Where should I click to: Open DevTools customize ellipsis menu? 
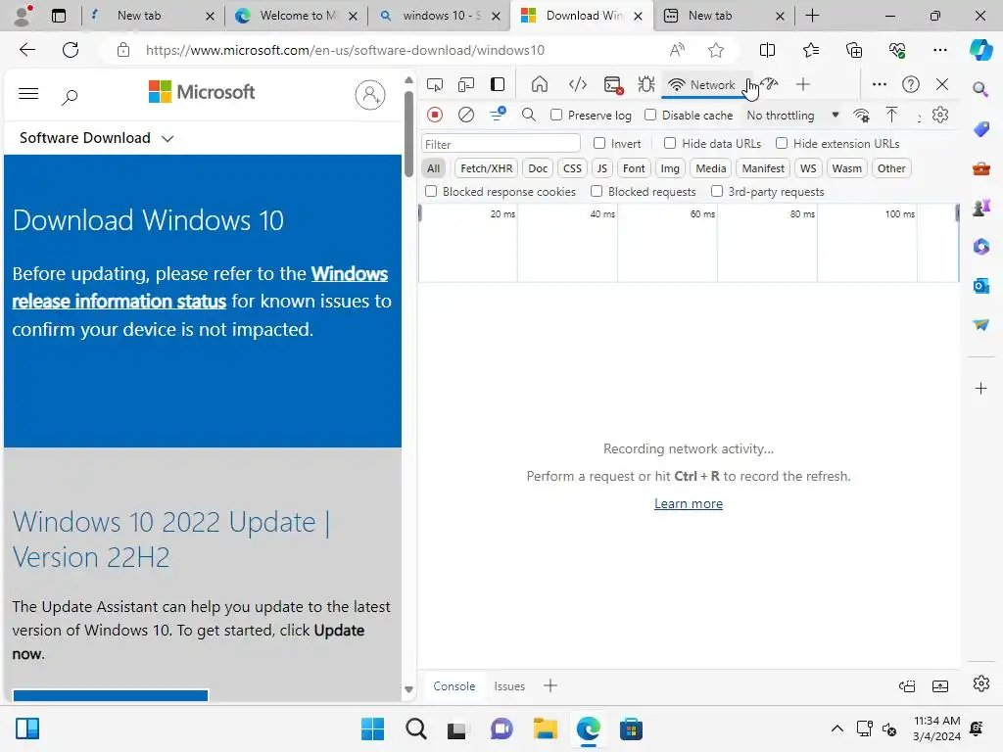(x=880, y=84)
